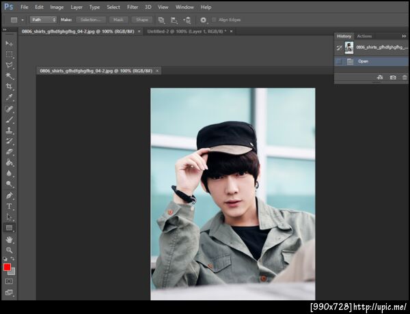Switch to the Actions panel tab

click(364, 36)
